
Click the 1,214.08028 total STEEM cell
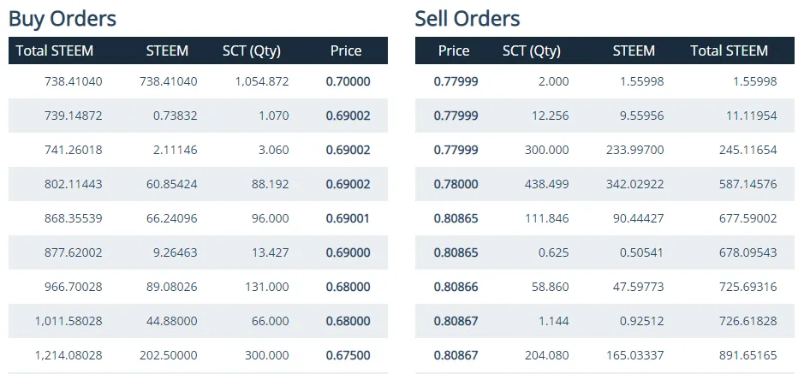point(68,355)
